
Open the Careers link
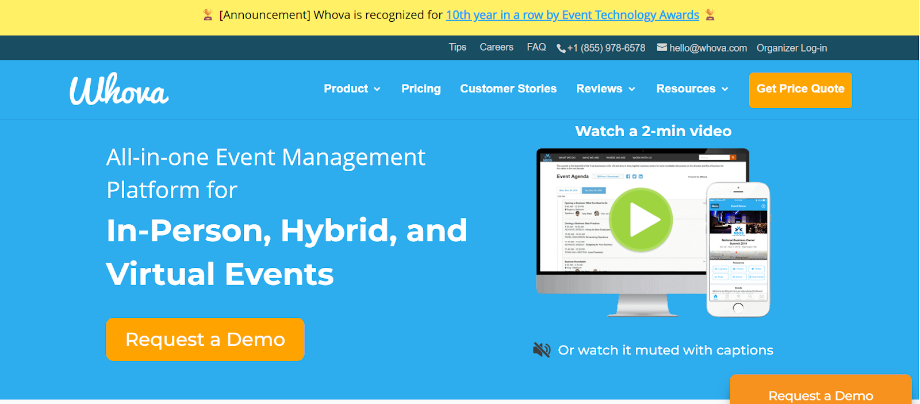click(x=497, y=47)
